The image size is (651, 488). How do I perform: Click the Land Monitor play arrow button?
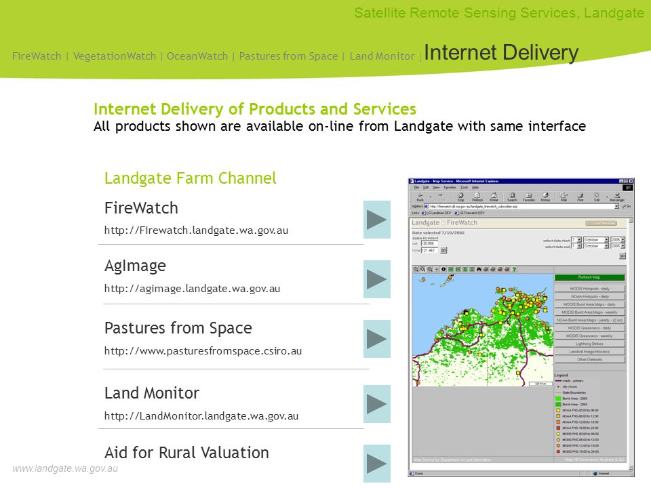[377, 404]
